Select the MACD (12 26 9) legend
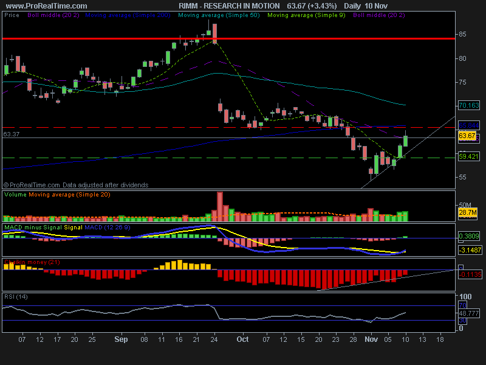This screenshot has height=365, width=486. click(108, 227)
